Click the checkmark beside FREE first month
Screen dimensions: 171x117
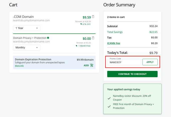(109, 106)
